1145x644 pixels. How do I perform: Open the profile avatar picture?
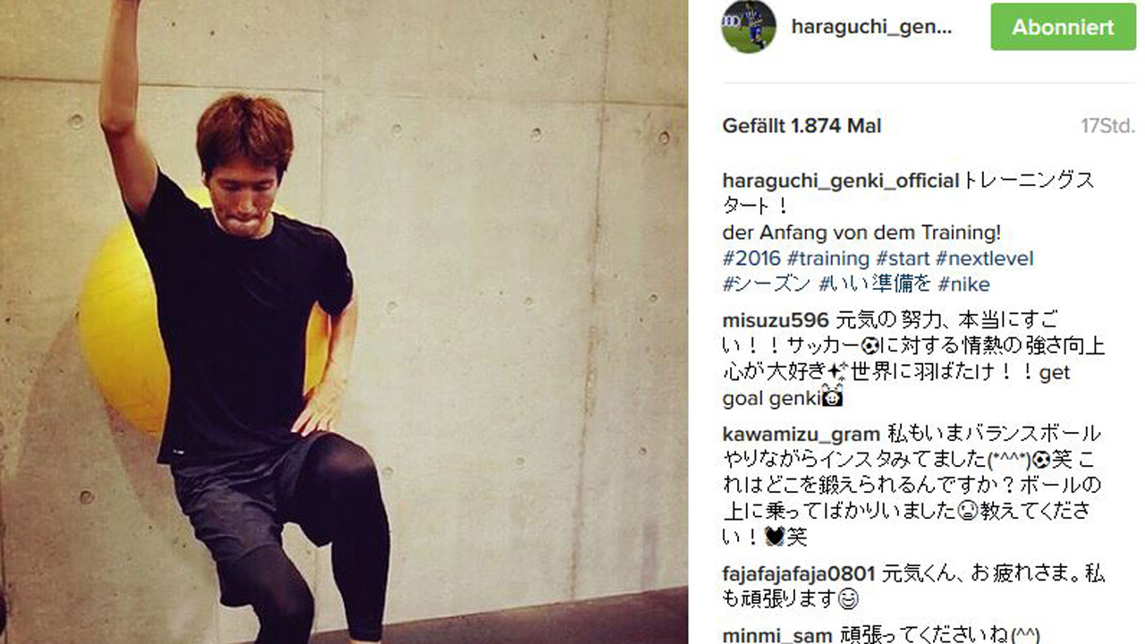pos(748,26)
